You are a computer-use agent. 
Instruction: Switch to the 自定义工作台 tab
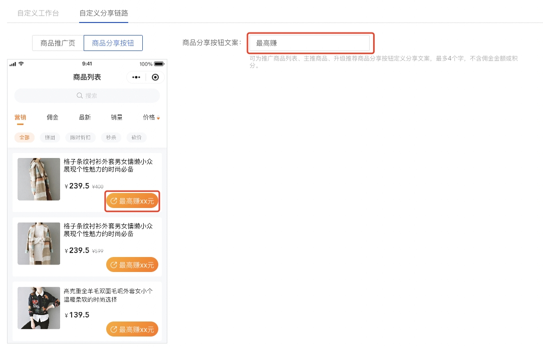tap(38, 13)
